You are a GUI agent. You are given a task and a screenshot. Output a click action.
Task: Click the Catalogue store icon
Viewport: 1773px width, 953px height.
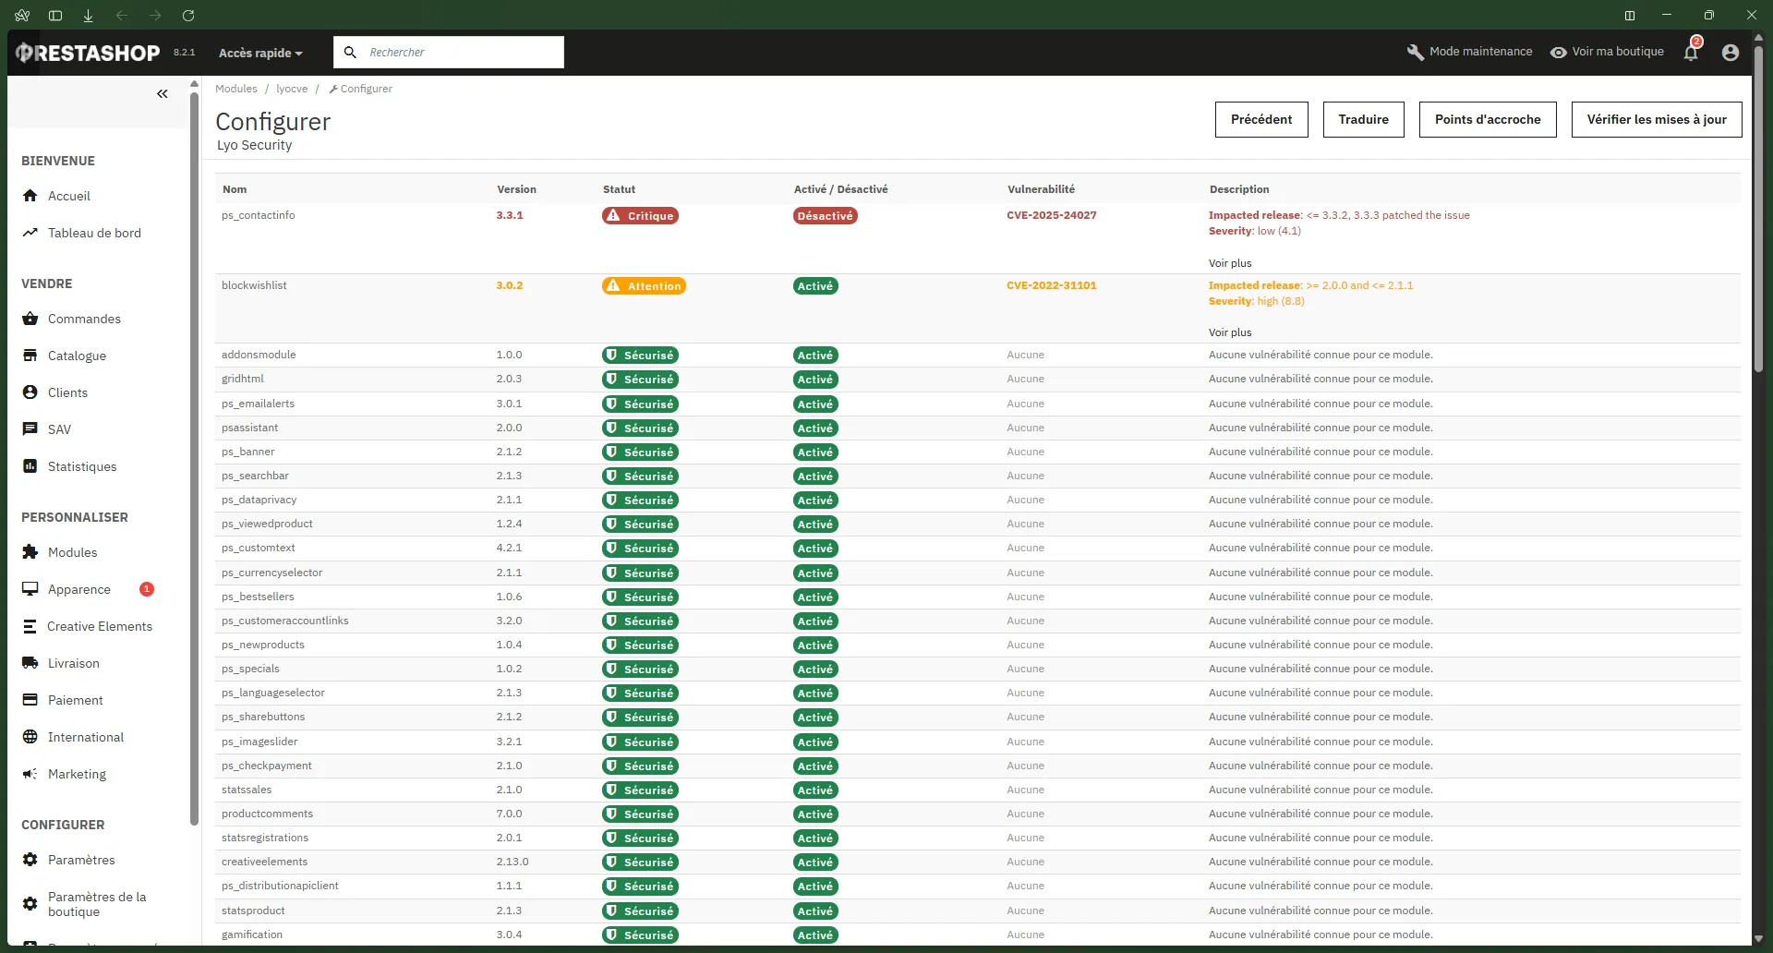(30, 356)
